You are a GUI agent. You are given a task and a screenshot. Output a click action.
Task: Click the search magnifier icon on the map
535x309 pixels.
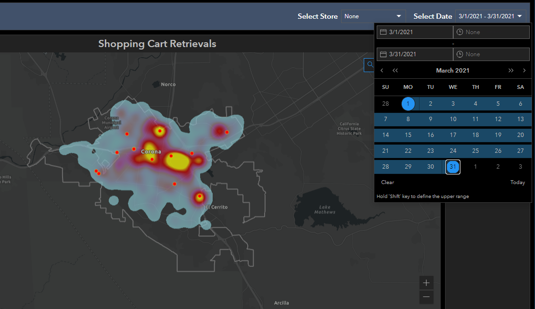[x=370, y=64]
